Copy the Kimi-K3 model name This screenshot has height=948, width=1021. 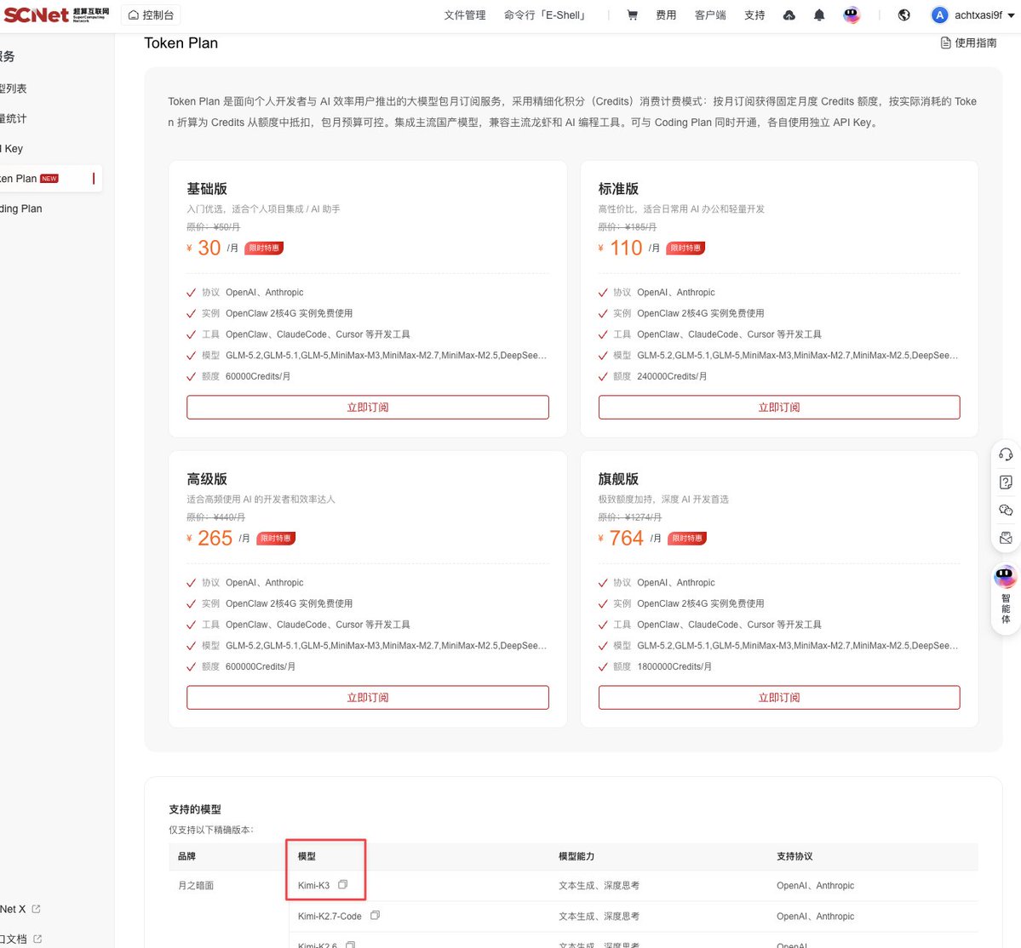tap(342, 885)
